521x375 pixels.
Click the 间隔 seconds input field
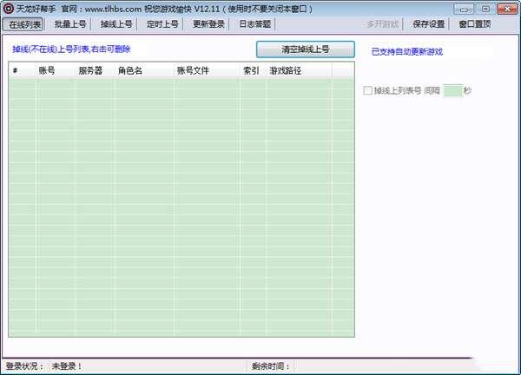click(452, 90)
